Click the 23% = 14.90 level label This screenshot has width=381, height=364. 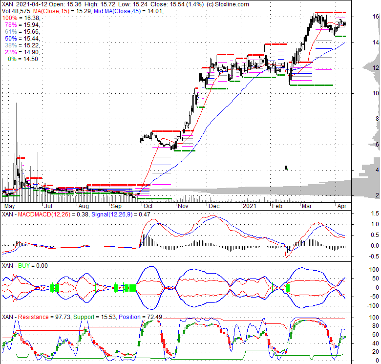coord(22,52)
